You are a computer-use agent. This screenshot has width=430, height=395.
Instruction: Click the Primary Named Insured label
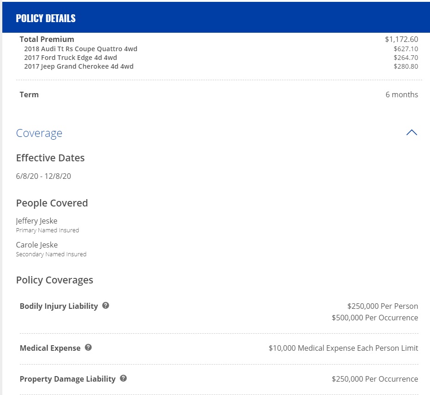click(48, 230)
